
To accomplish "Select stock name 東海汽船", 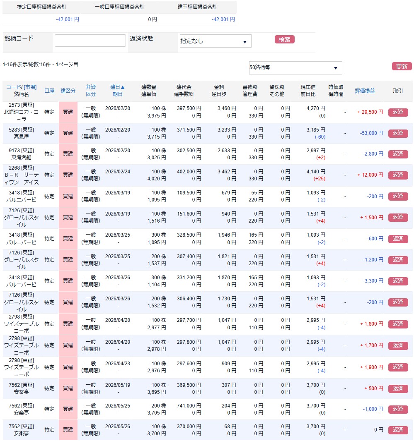I will point(22,158).
